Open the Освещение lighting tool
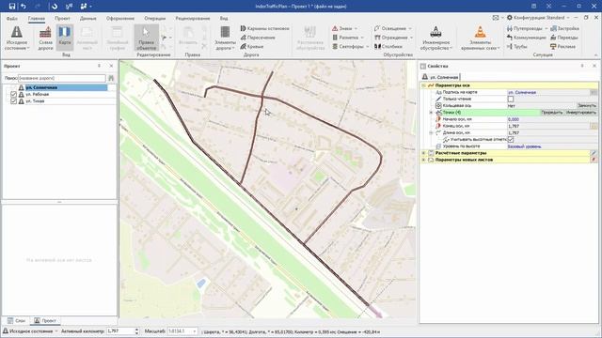 [393, 28]
